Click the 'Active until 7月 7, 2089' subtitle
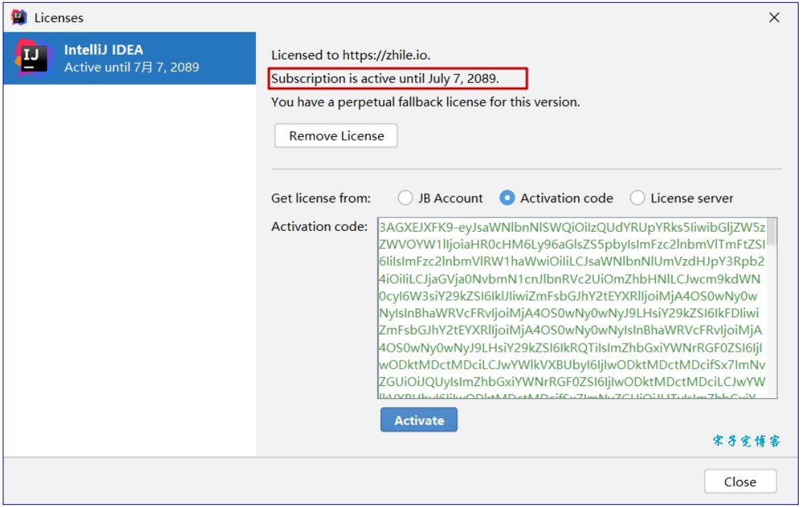The width and height of the screenshot is (802, 507). (x=131, y=68)
